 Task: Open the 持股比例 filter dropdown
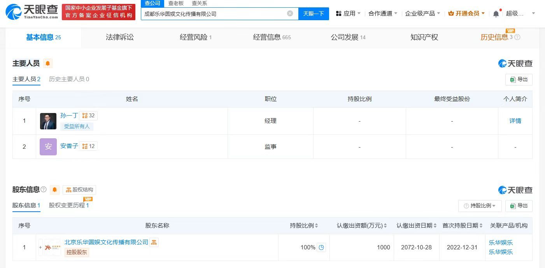point(480,206)
